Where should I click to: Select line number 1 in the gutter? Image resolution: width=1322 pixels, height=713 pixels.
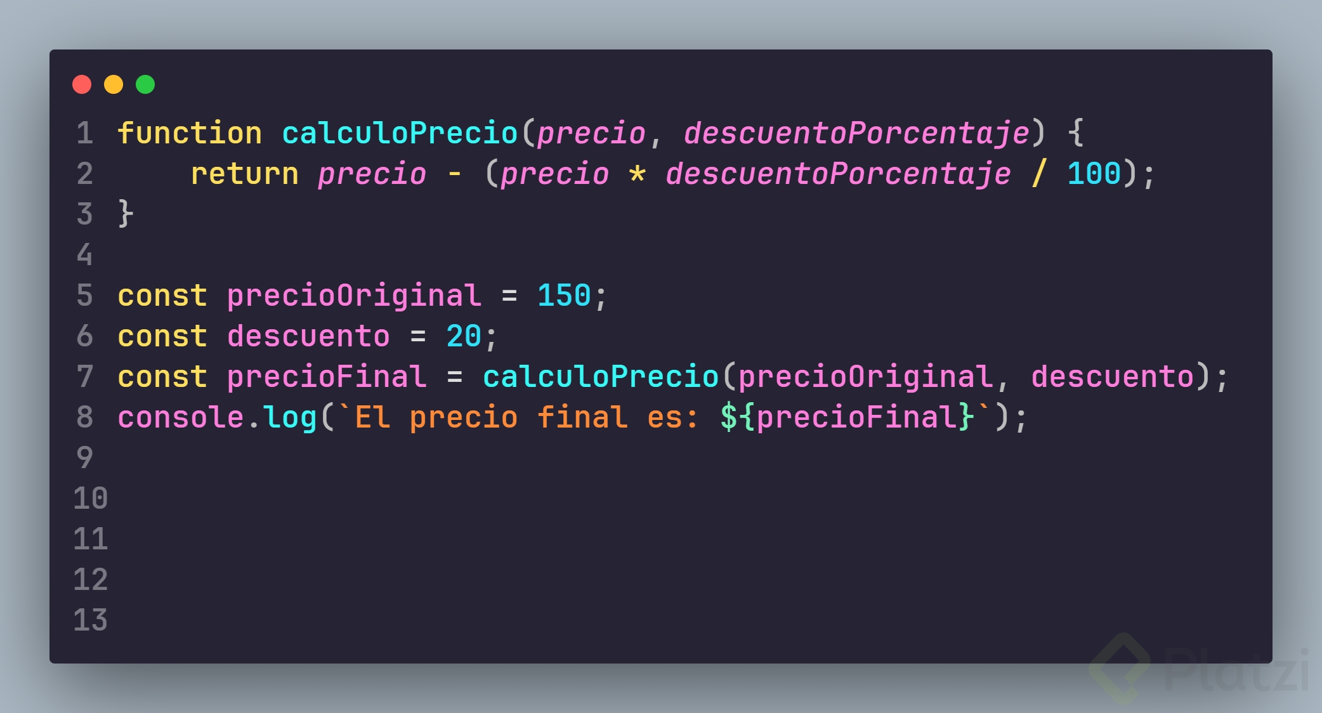pyautogui.click(x=85, y=133)
